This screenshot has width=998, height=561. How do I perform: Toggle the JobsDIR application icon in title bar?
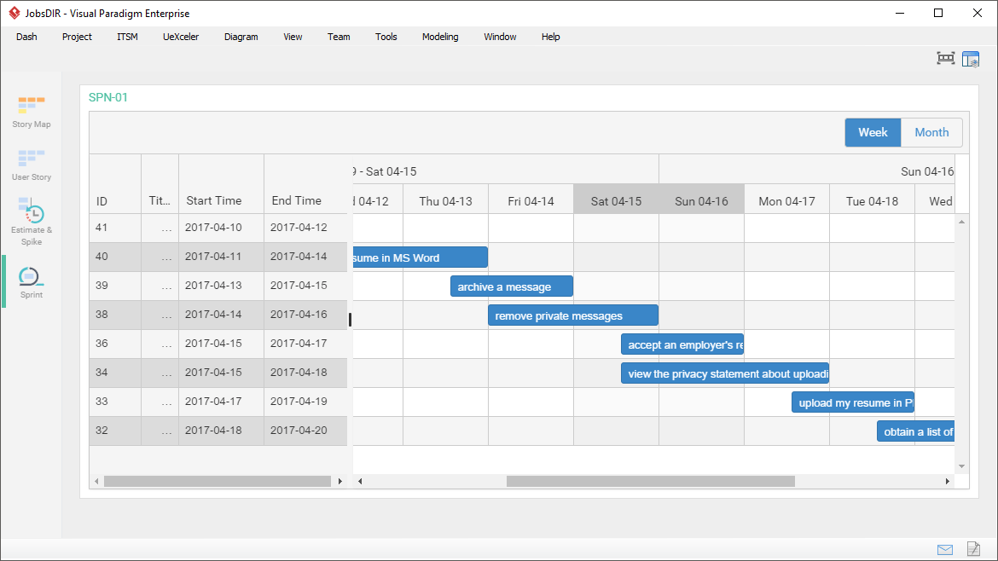12,12
